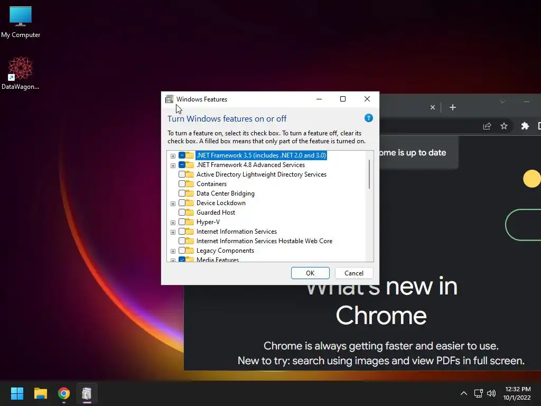Select the Hyper-V row text
The width and height of the screenshot is (541, 406).
pyautogui.click(x=208, y=222)
